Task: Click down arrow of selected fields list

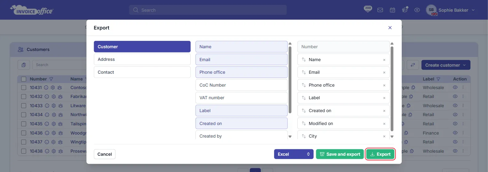Action: tap(392, 137)
